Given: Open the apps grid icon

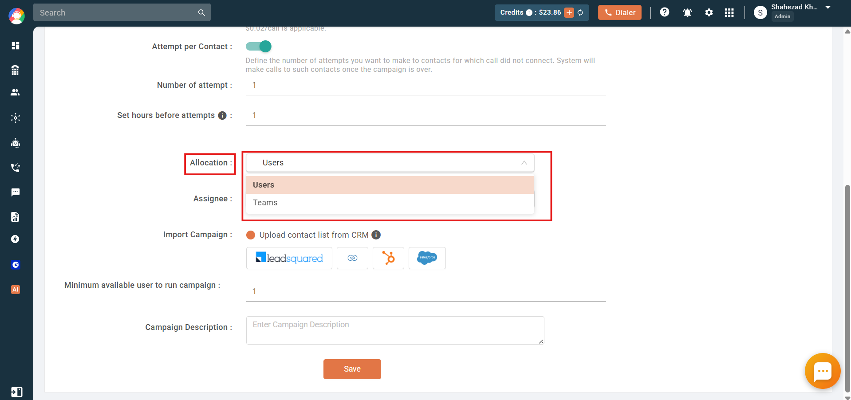Looking at the screenshot, I should tap(729, 12).
